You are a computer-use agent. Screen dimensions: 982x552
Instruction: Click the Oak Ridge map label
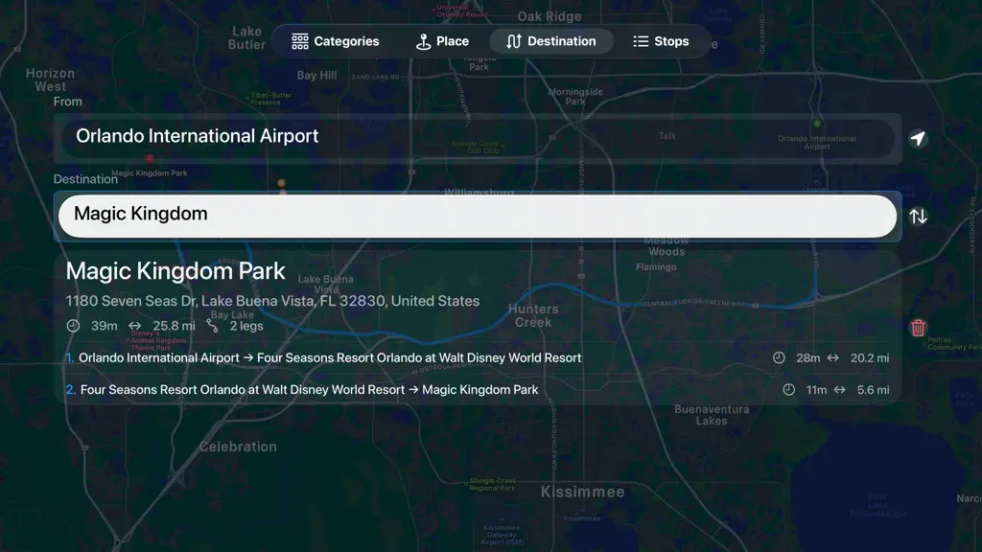click(x=549, y=16)
